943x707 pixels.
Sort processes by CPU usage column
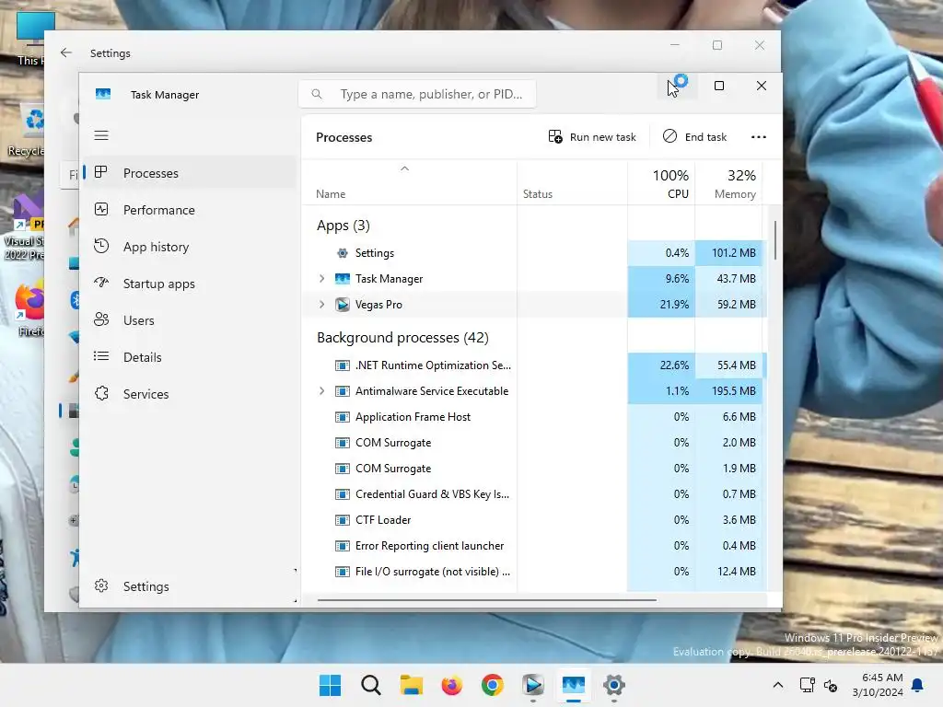pos(661,184)
